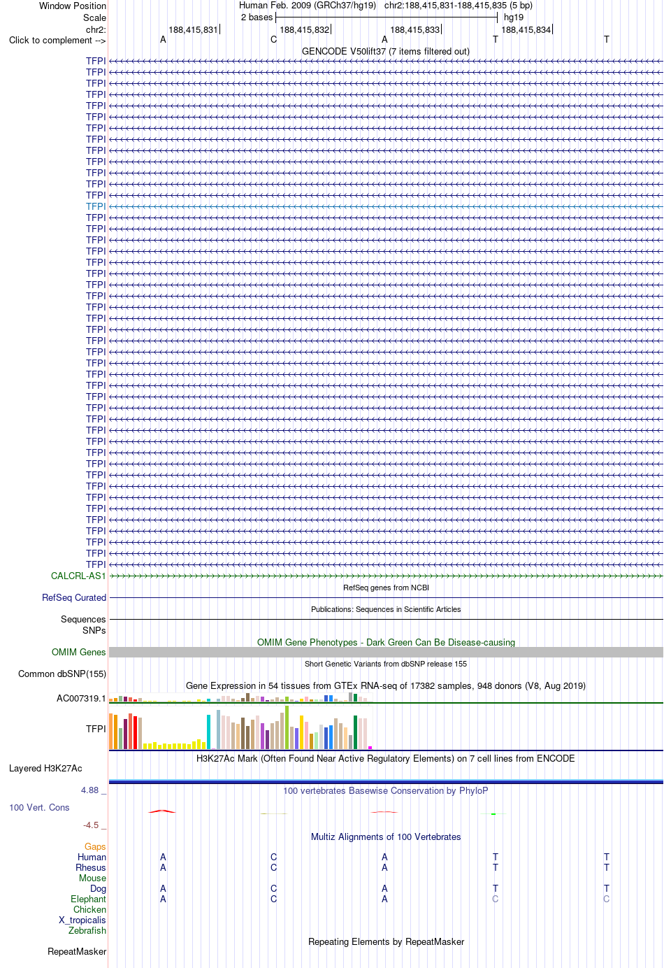Click the Dog alignment row label
664x968 pixels.
pos(98,888)
